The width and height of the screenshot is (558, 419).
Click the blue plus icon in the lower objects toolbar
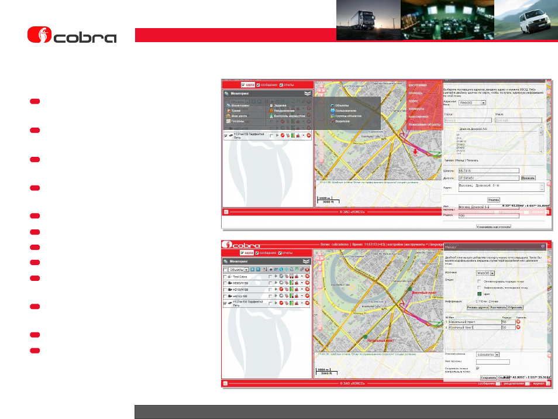[252, 270]
